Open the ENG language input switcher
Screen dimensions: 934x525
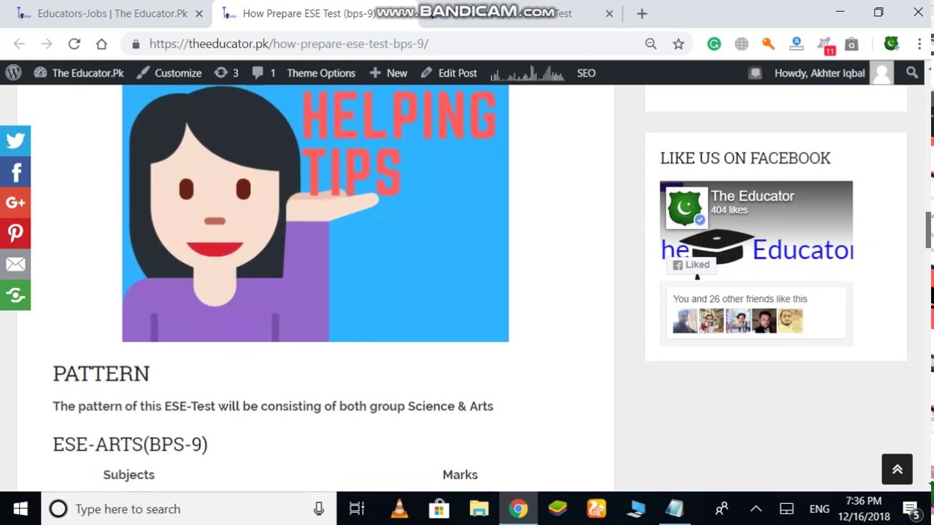(x=819, y=509)
